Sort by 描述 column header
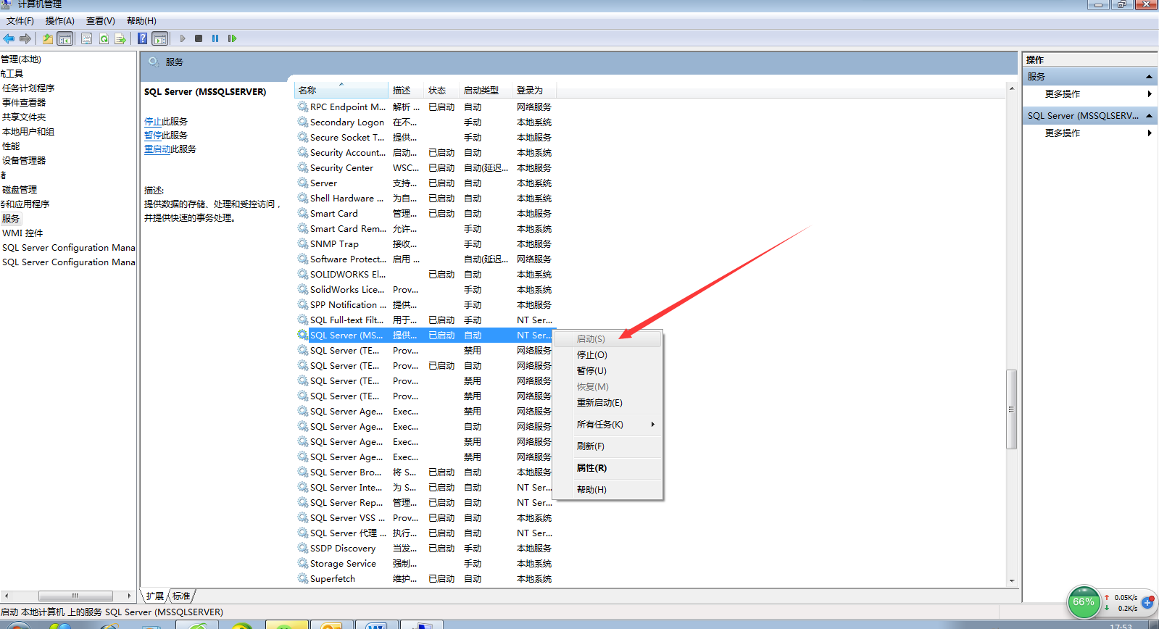The height and width of the screenshot is (629, 1159). pyautogui.click(x=406, y=90)
